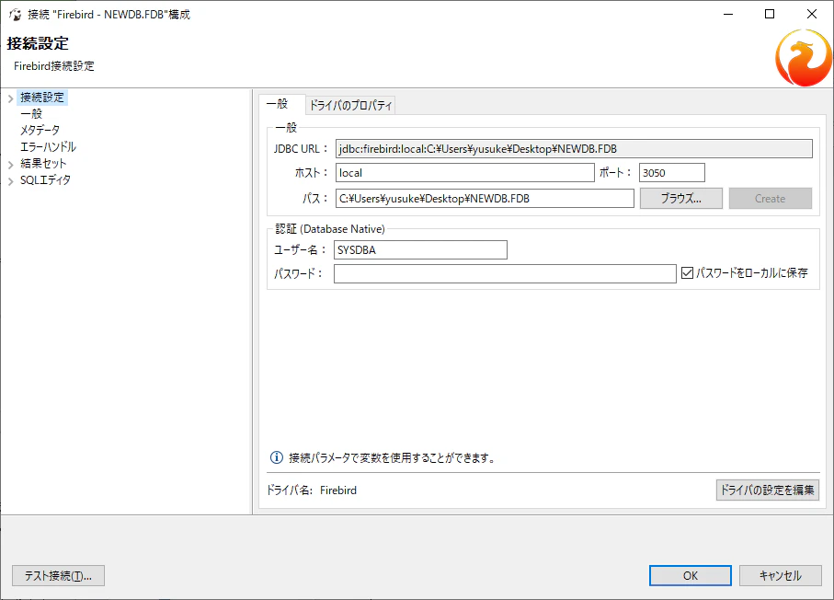The height and width of the screenshot is (600, 834).
Task: Expand the 接続設定 tree node
Action: click(x=10, y=98)
